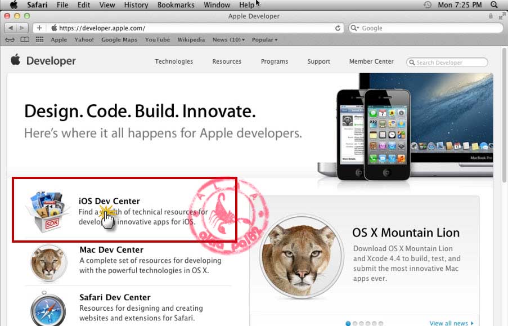This screenshot has height=326, width=508.
Task: Click the forward navigation arrow
Action: [22, 28]
